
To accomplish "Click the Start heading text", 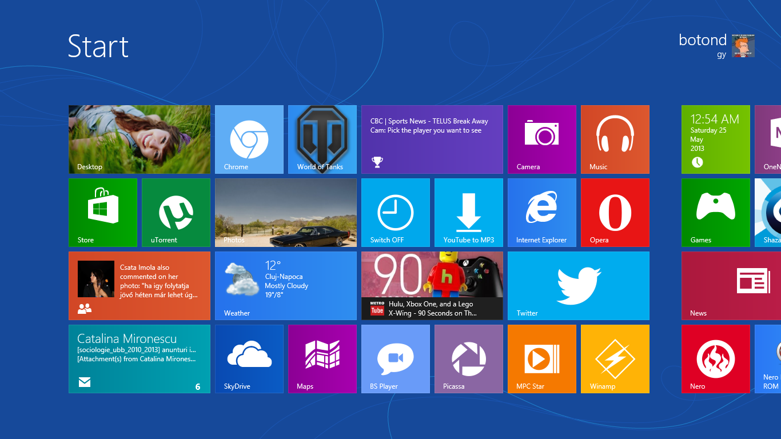I will point(98,46).
